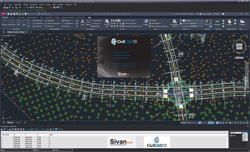Image resolution: width=250 pixels, height=152 pixels.
Task: Click the object color wheel swatch
Action: pyautogui.click(x=181, y=20)
